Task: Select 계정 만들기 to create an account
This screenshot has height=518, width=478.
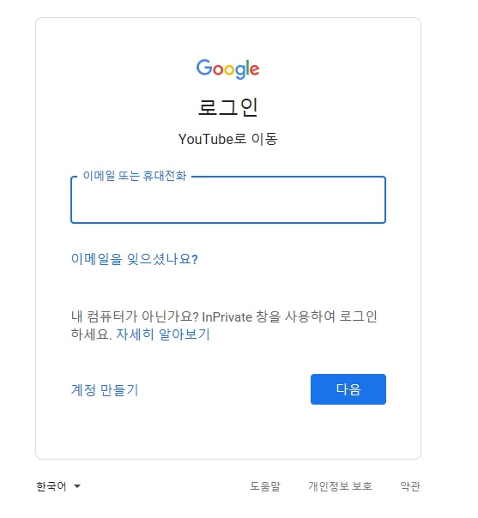Action: [105, 390]
